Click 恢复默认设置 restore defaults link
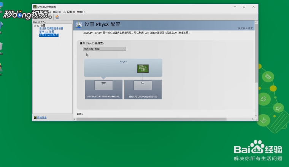289x167 pixels. click(245, 28)
